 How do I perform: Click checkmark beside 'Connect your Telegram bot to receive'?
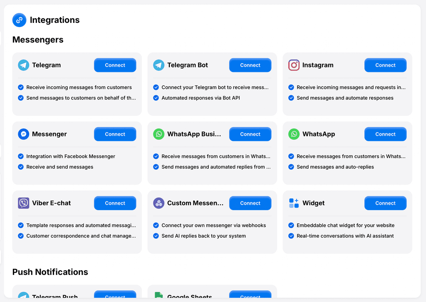[156, 87]
